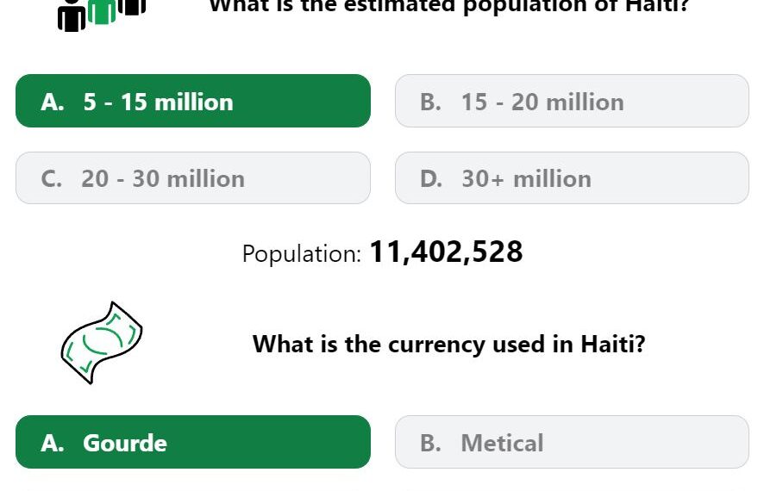
Task: Click the letter "D." beside 30+ million
Action: (431, 178)
